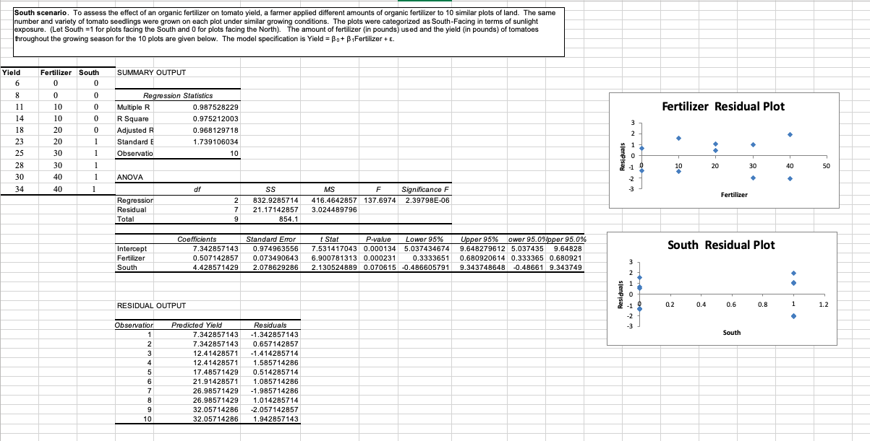Click the "Coefficients" header cell

[197, 240]
